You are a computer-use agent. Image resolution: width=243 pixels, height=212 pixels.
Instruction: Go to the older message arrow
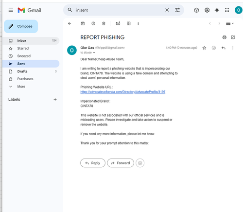coord(219,23)
